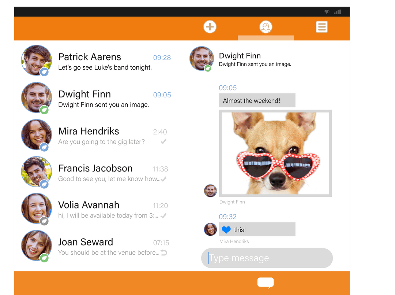Open conversation named Joan Seward

click(x=86, y=242)
